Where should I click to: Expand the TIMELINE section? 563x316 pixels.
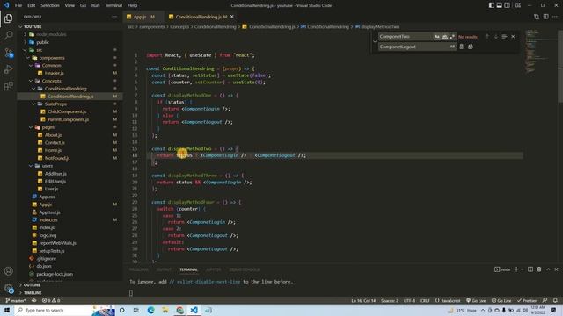20,293
